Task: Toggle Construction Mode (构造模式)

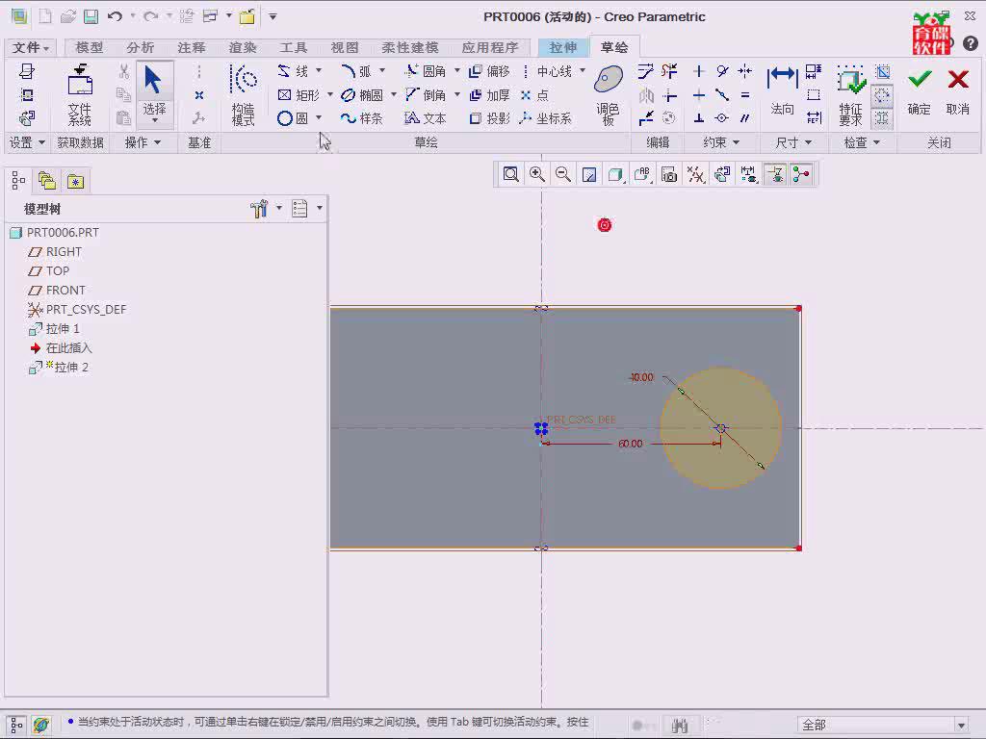Action: tap(243, 95)
